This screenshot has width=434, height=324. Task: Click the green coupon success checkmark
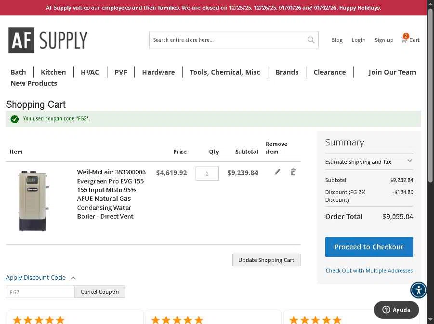14,119
